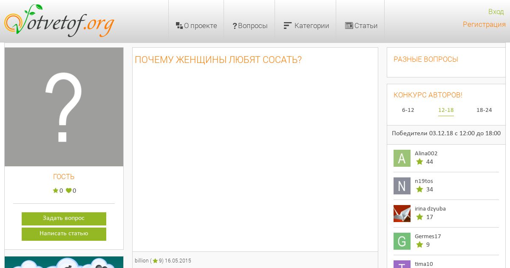Open the tima10 username link
The width and height of the screenshot is (510, 268).
(424, 264)
